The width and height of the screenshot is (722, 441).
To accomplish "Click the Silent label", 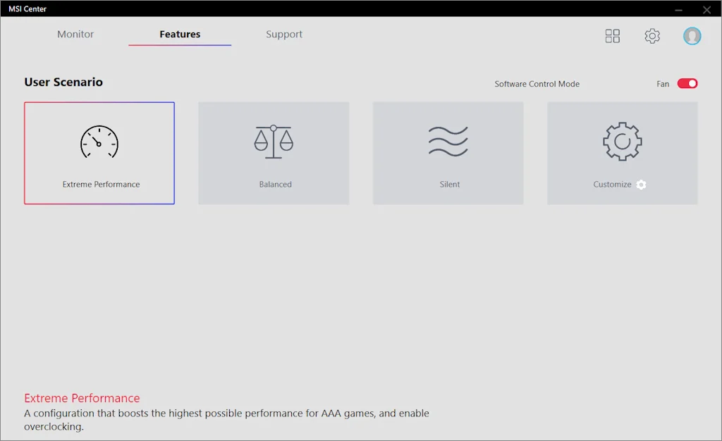I will pyautogui.click(x=449, y=185).
